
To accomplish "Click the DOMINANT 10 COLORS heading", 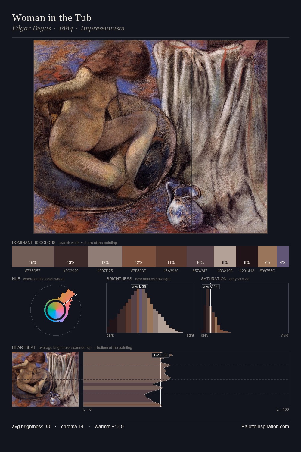I will pyautogui.click(x=34, y=243).
